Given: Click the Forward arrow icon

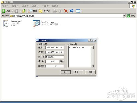Looking at the screenshot, I should pos(16,11).
